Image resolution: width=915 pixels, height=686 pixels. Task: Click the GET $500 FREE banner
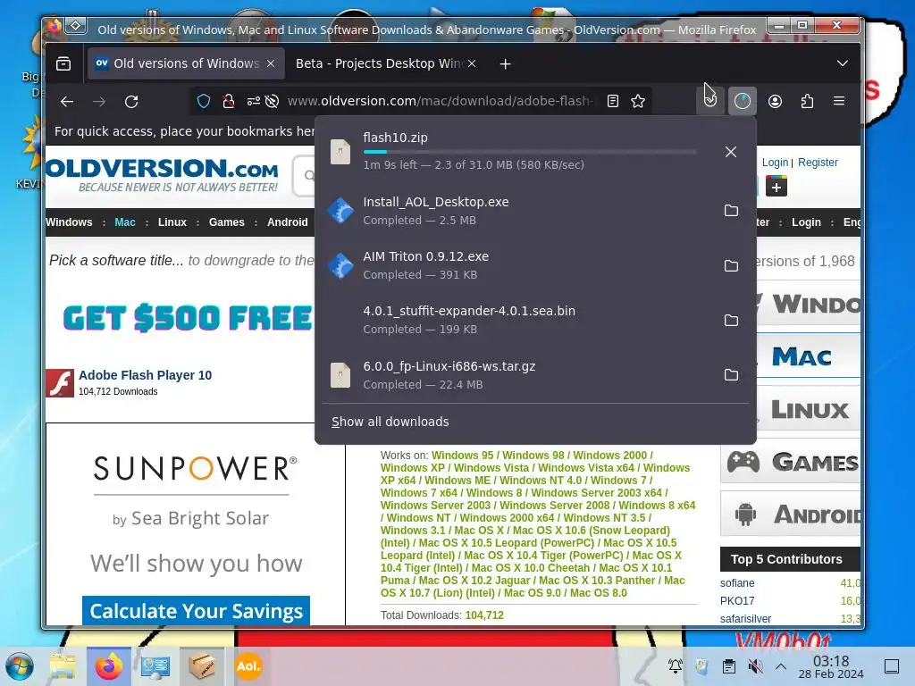coord(188,318)
